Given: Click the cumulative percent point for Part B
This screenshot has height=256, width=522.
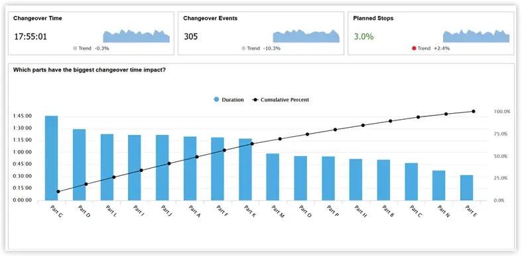Looking at the screenshot, I should 391,121.
